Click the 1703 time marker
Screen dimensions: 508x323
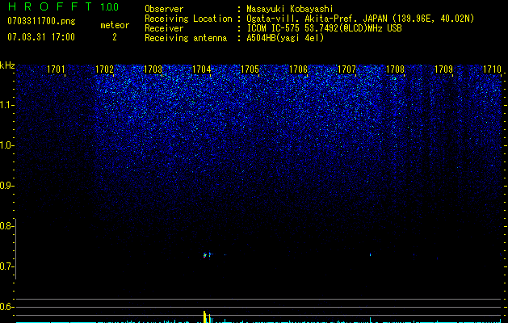pos(153,69)
